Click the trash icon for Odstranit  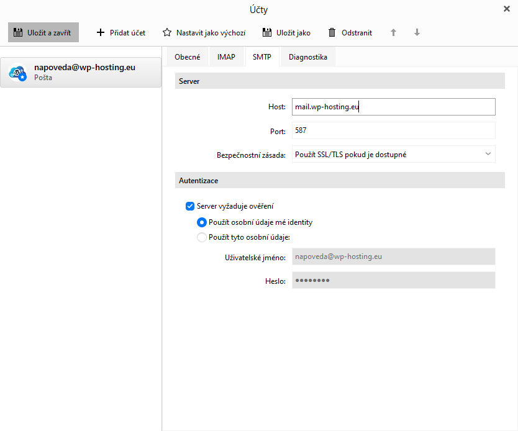point(332,32)
